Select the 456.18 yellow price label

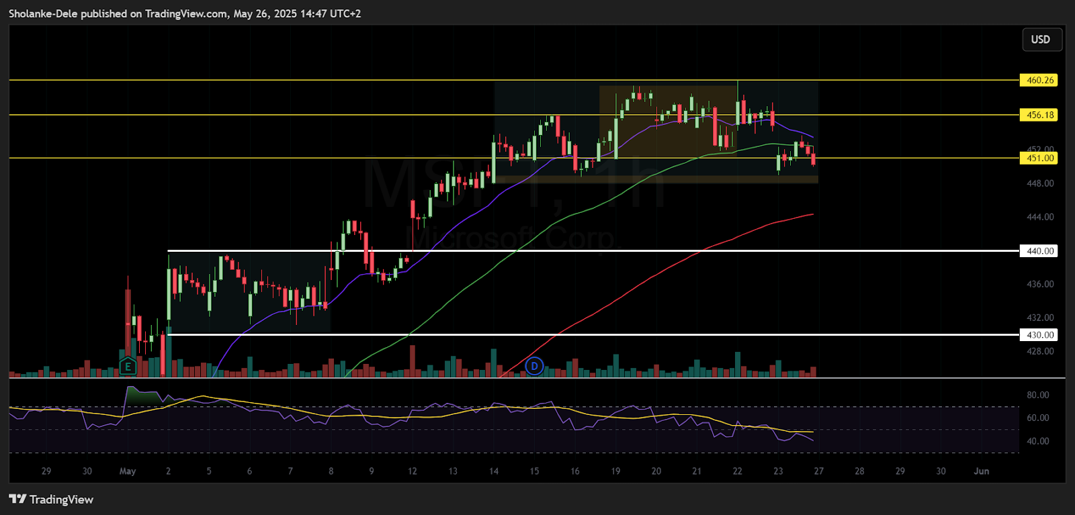(1039, 115)
